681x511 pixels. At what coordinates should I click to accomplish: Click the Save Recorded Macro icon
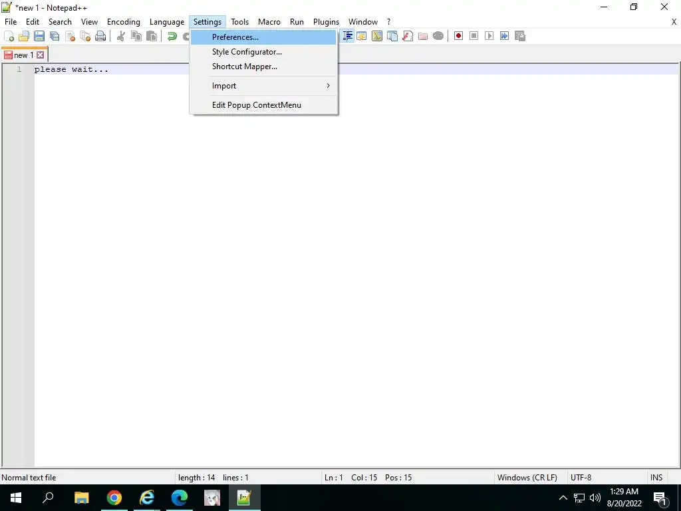coord(520,36)
